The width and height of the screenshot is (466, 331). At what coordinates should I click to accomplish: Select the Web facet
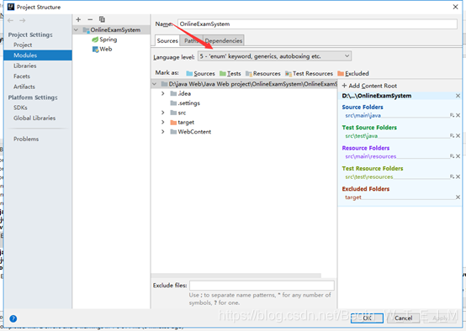[103, 49]
